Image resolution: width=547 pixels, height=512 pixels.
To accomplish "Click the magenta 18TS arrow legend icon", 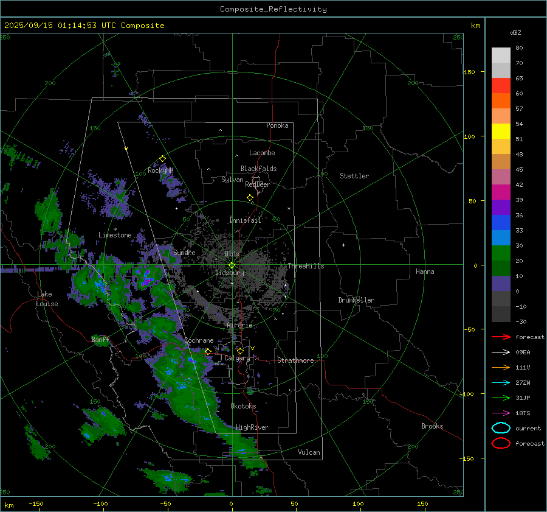I will 501,413.
